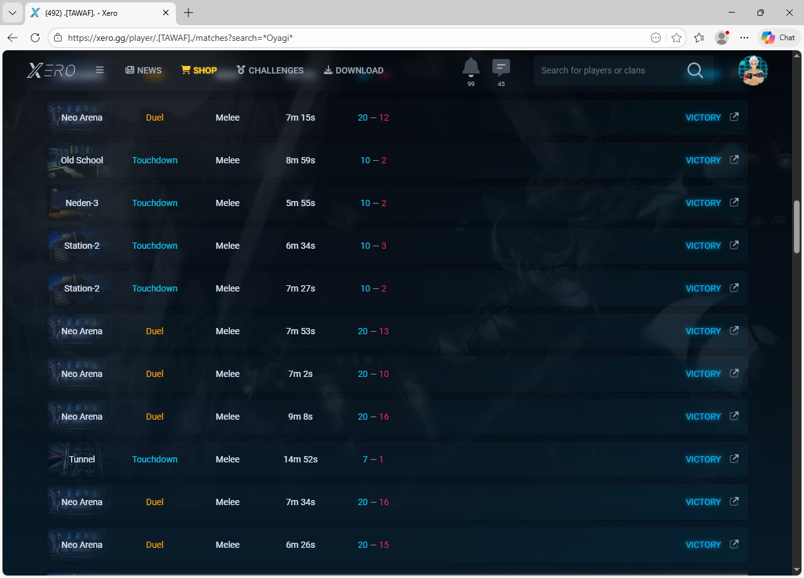Click the page vertical scrollbar thumb
Screen dimensions: 804x578
[x=797, y=226]
